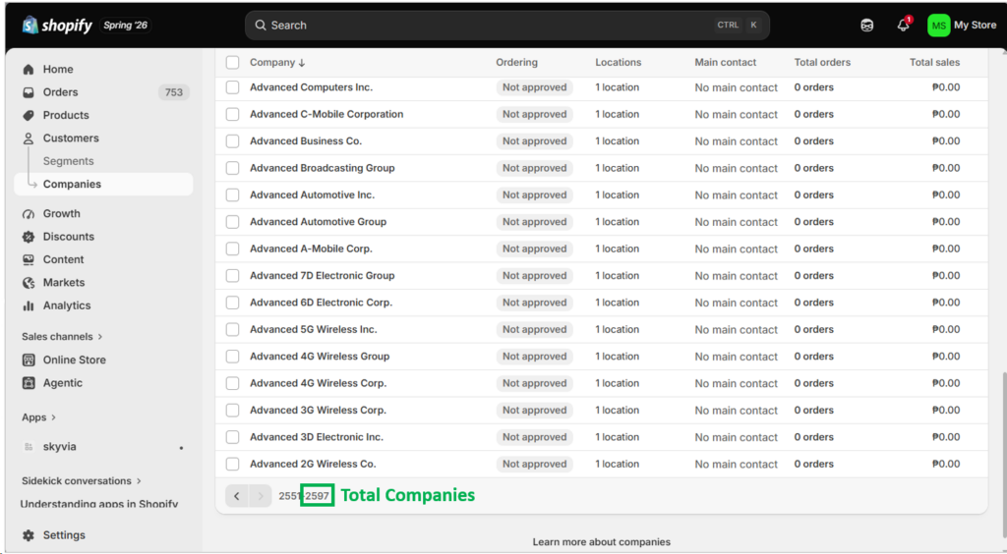Open Advanced 3D Electronic Inc. company
The width and height of the screenshot is (1007, 554).
316,437
